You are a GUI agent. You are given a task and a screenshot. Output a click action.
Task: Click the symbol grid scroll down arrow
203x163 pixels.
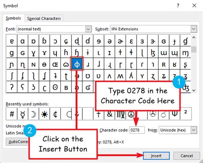[x=194, y=91]
